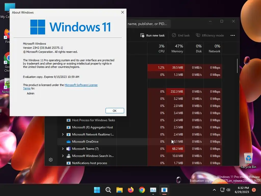Open the network tray icon
The image size is (261, 196).
(222, 190)
